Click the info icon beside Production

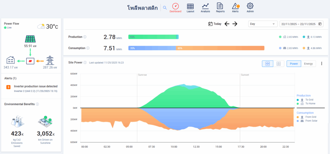(85, 37)
